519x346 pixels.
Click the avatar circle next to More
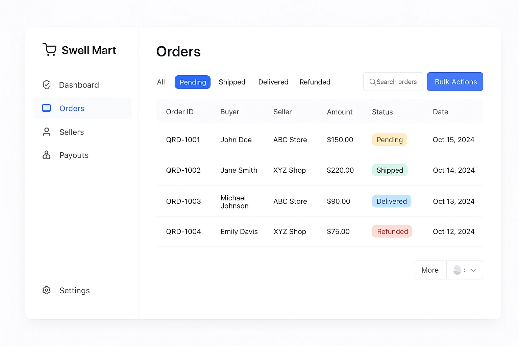[x=457, y=270]
